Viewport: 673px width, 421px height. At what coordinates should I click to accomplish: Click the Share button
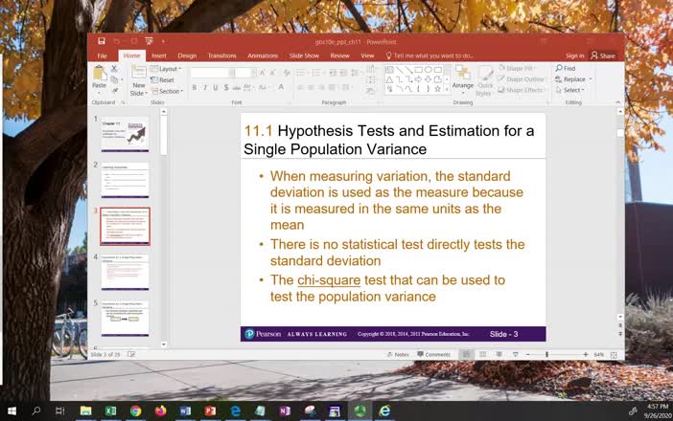click(604, 55)
